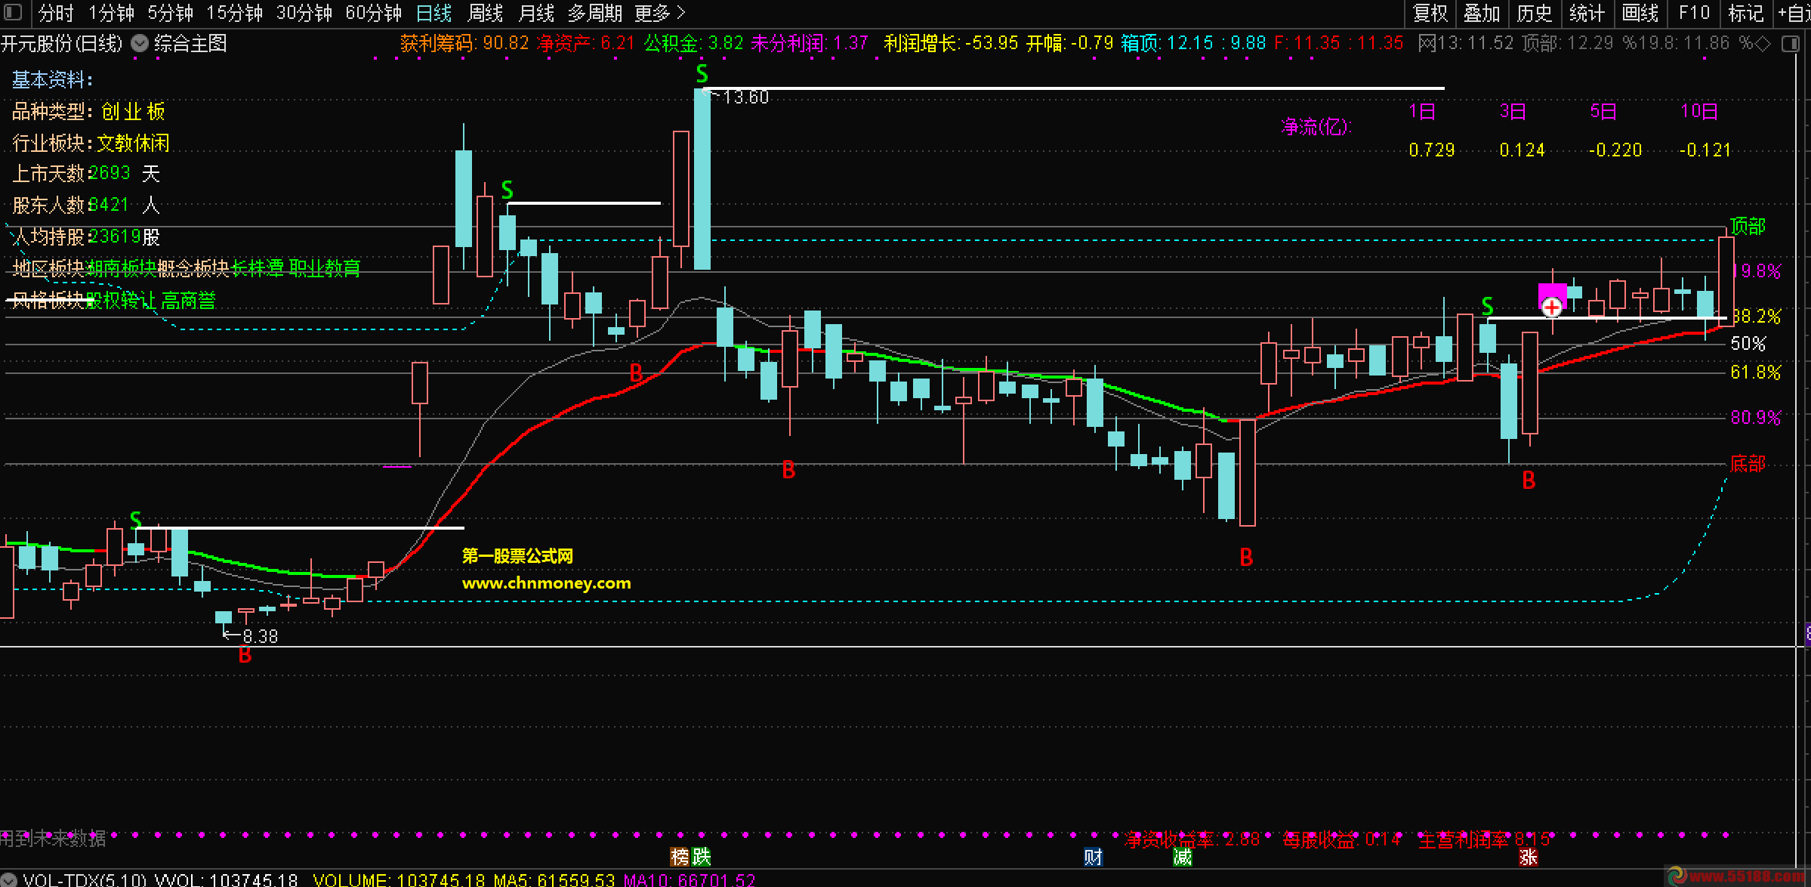Screen dimensions: 1811x887
Task: Click the 3日 net flow value 0.124
Action: click(x=1522, y=150)
